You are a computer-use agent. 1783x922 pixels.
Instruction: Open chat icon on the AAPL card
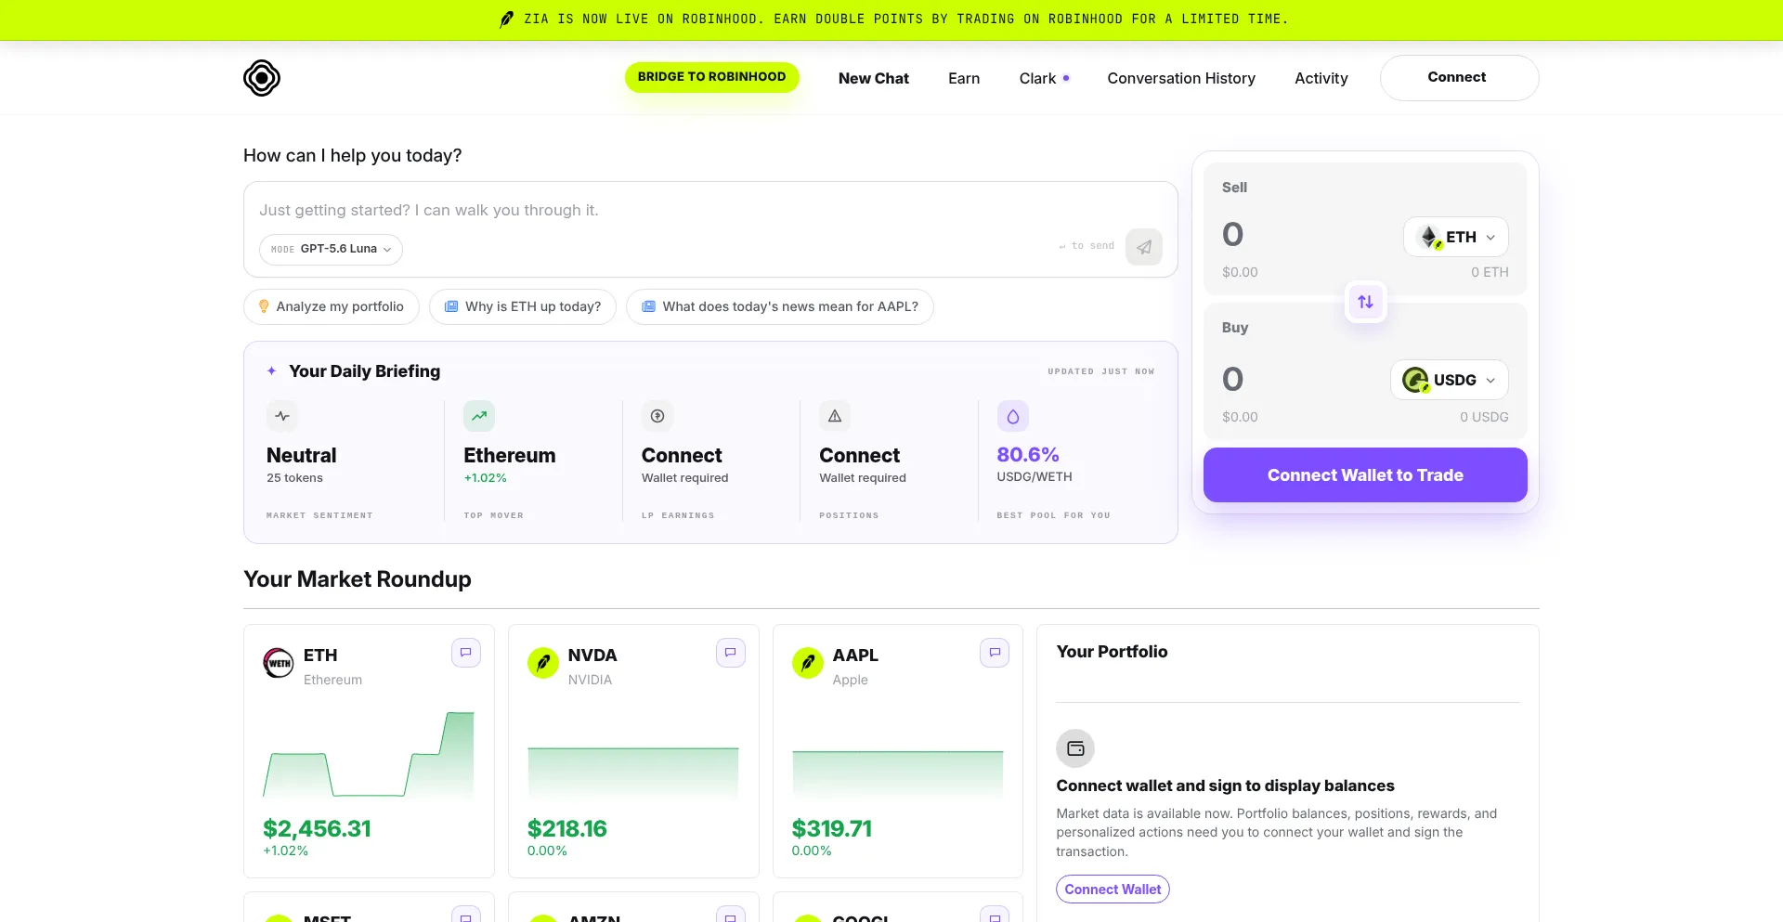coord(995,653)
